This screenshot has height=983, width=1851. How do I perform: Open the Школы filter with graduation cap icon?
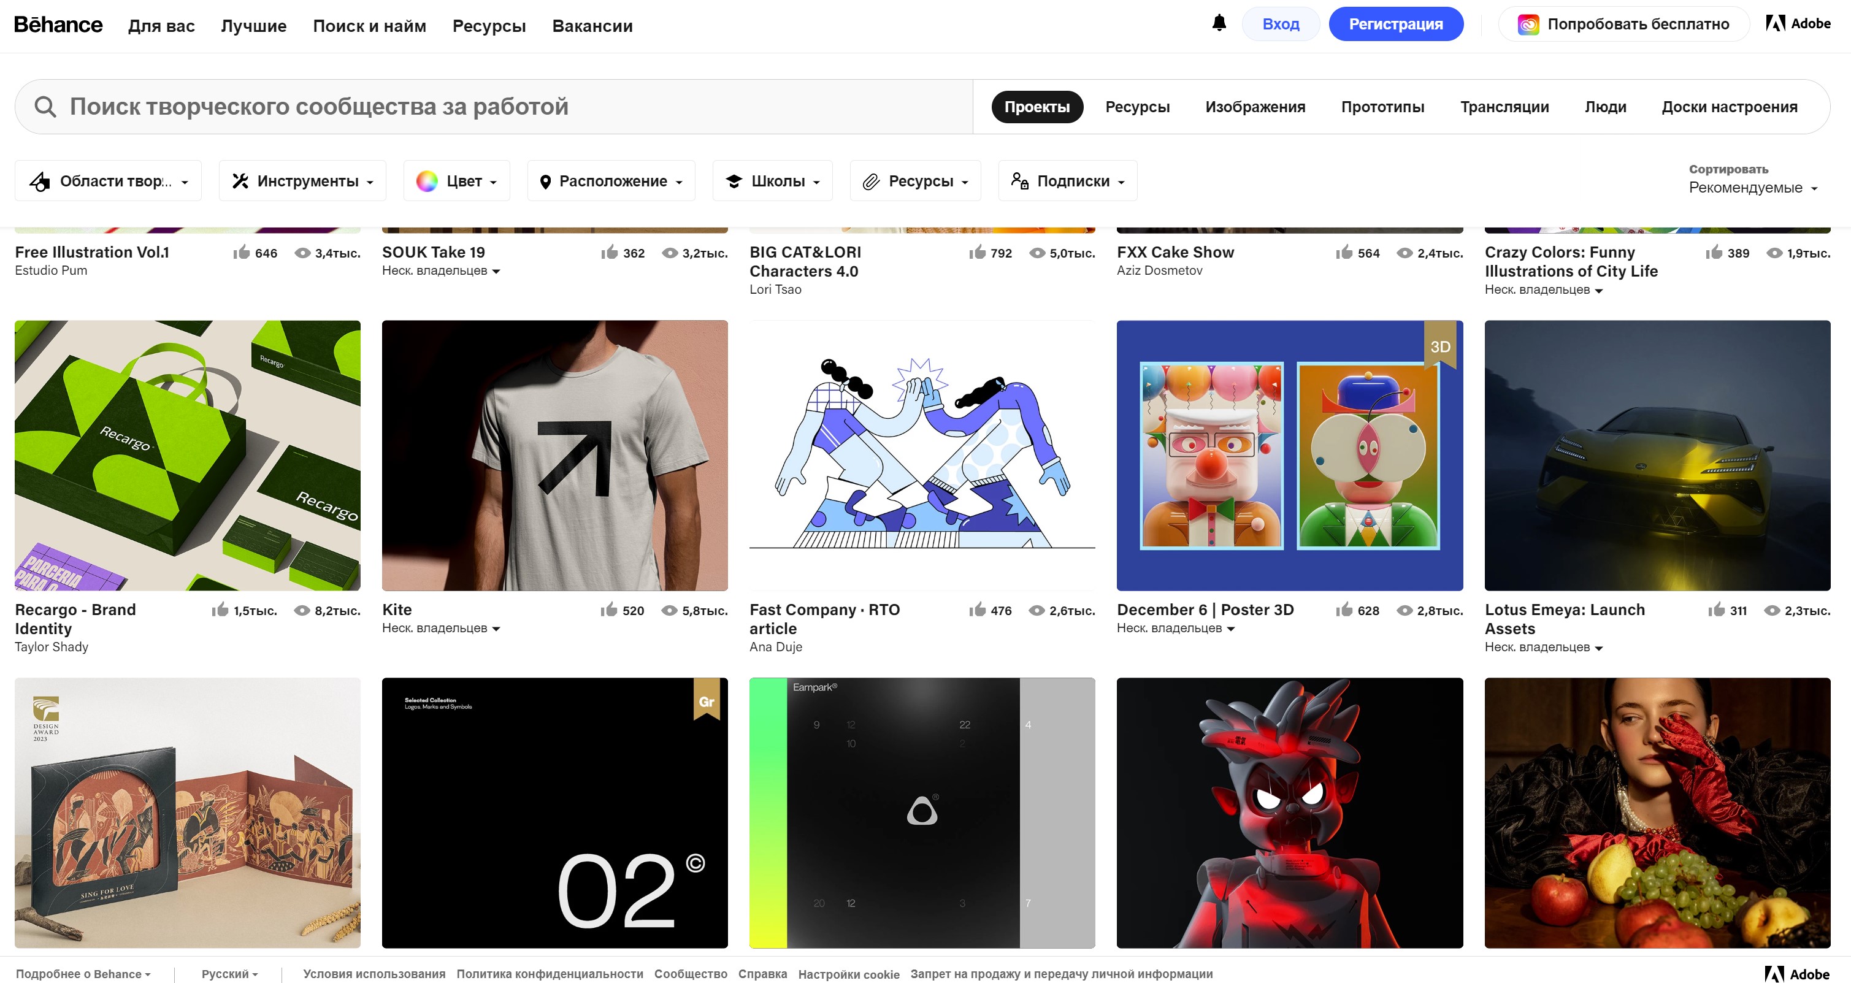772,180
